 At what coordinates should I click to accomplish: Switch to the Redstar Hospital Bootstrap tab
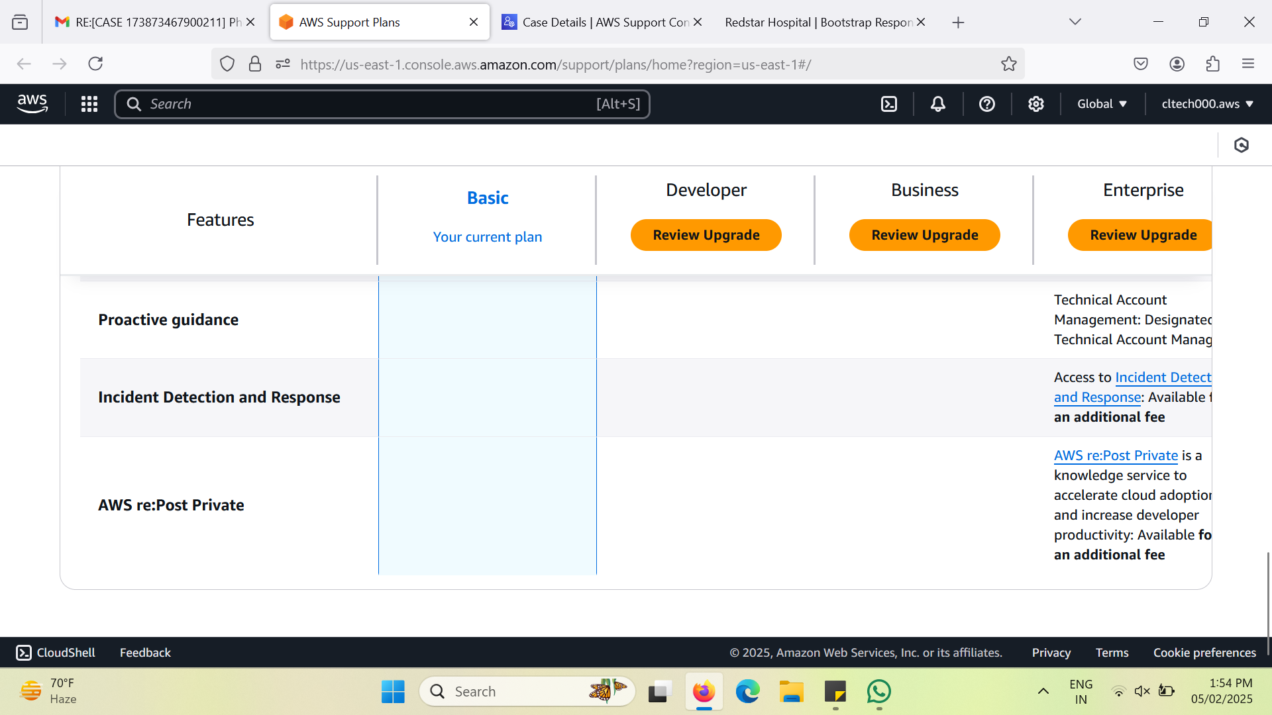coord(824,23)
